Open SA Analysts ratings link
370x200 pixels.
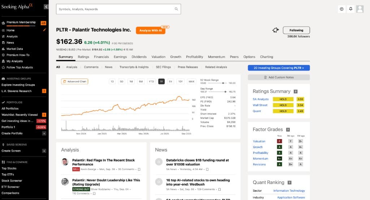click(x=261, y=99)
